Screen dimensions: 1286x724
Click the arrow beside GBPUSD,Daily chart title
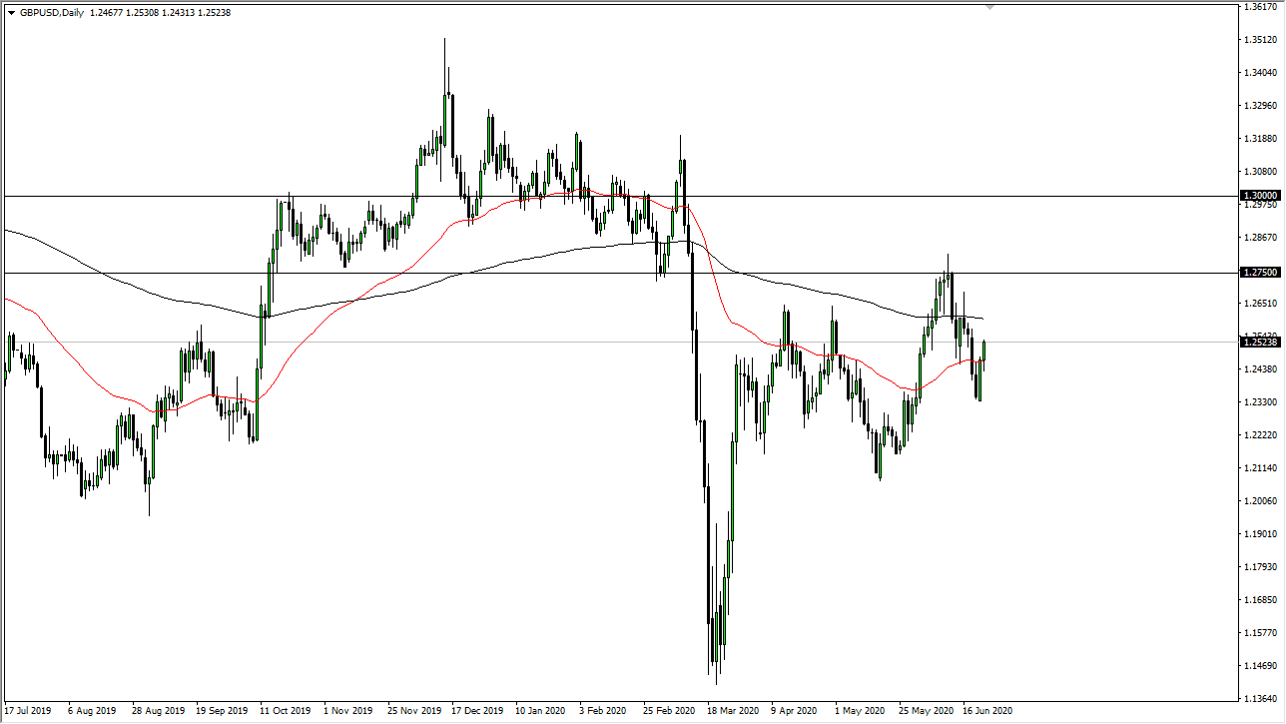point(11,12)
